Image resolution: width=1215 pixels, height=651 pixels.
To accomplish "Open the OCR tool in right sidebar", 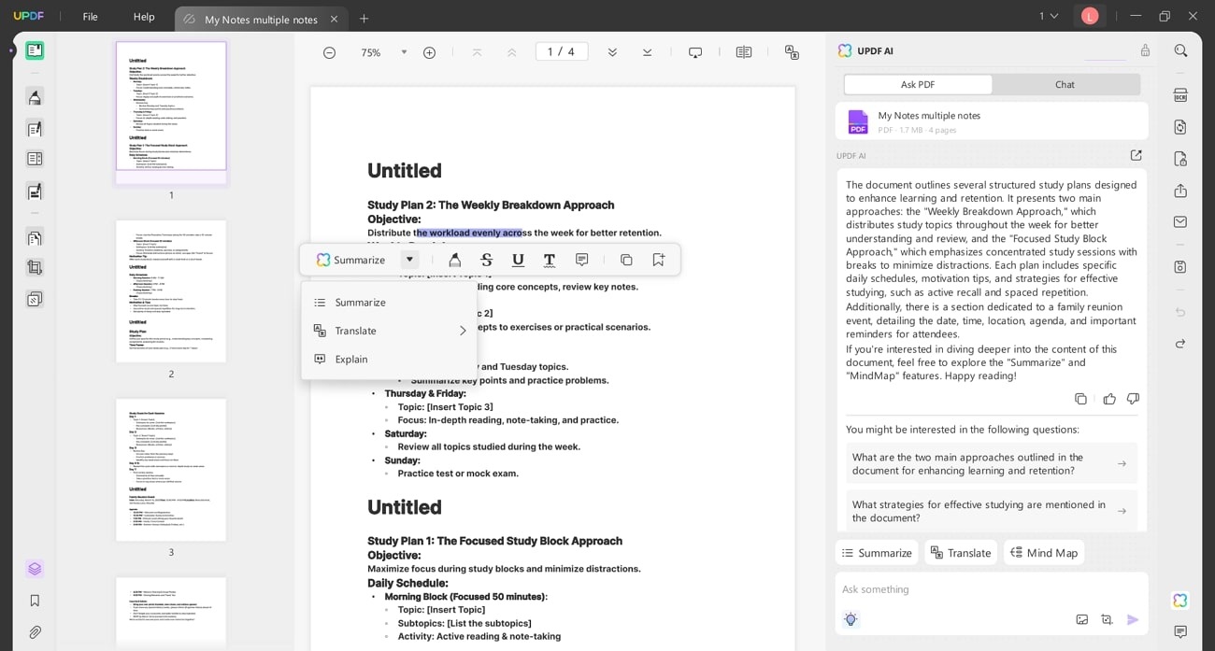I will click(1180, 95).
